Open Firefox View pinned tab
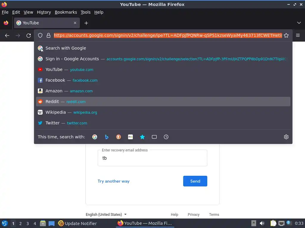This screenshot has height=228, width=305. (6, 23)
